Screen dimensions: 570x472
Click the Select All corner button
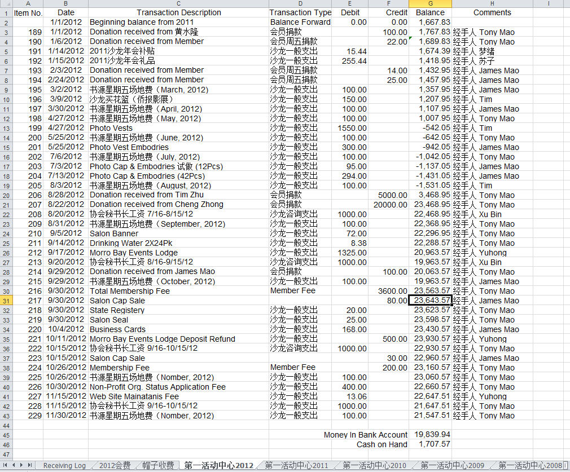coord(6,5)
